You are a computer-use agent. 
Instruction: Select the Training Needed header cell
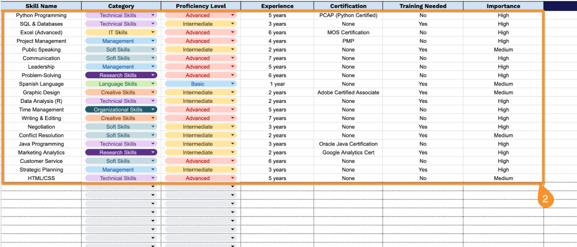pyautogui.click(x=423, y=6)
